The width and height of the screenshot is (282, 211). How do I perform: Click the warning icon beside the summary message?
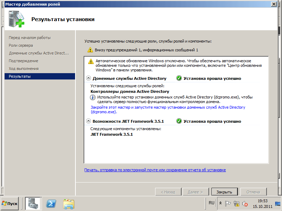[x=90, y=50]
